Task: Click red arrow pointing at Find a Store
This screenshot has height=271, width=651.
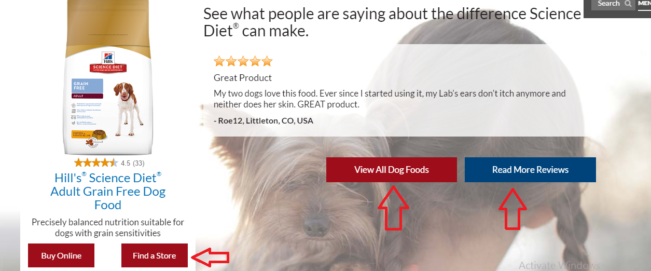Action: 211,256
